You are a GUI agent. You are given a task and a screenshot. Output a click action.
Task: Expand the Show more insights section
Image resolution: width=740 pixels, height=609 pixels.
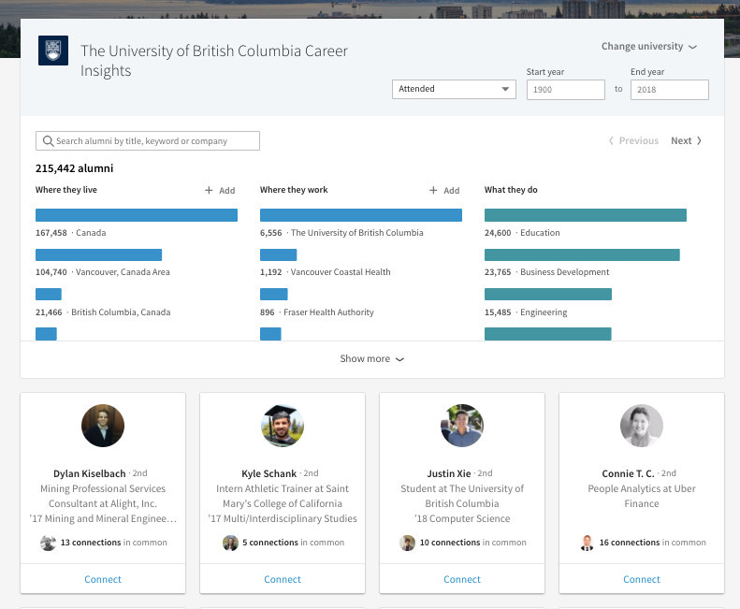[x=372, y=359]
